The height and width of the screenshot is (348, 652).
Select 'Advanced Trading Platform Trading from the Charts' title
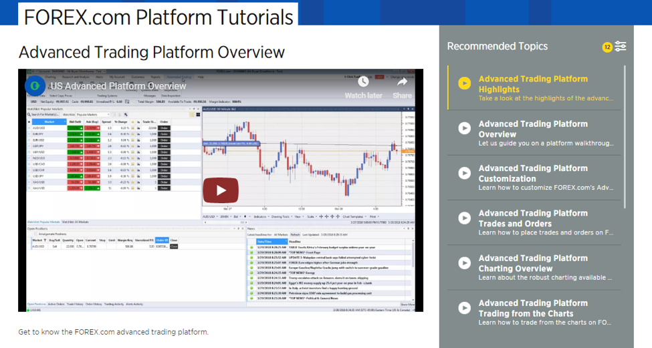coord(533,308)
